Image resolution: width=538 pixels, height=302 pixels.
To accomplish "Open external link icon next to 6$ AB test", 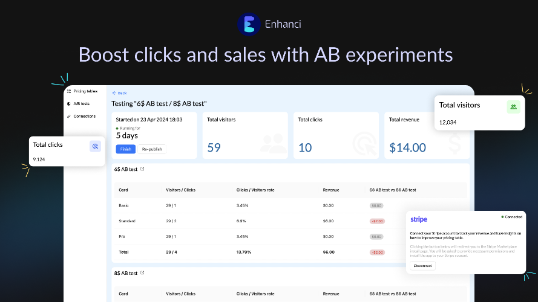I will [x=142, y=169].
